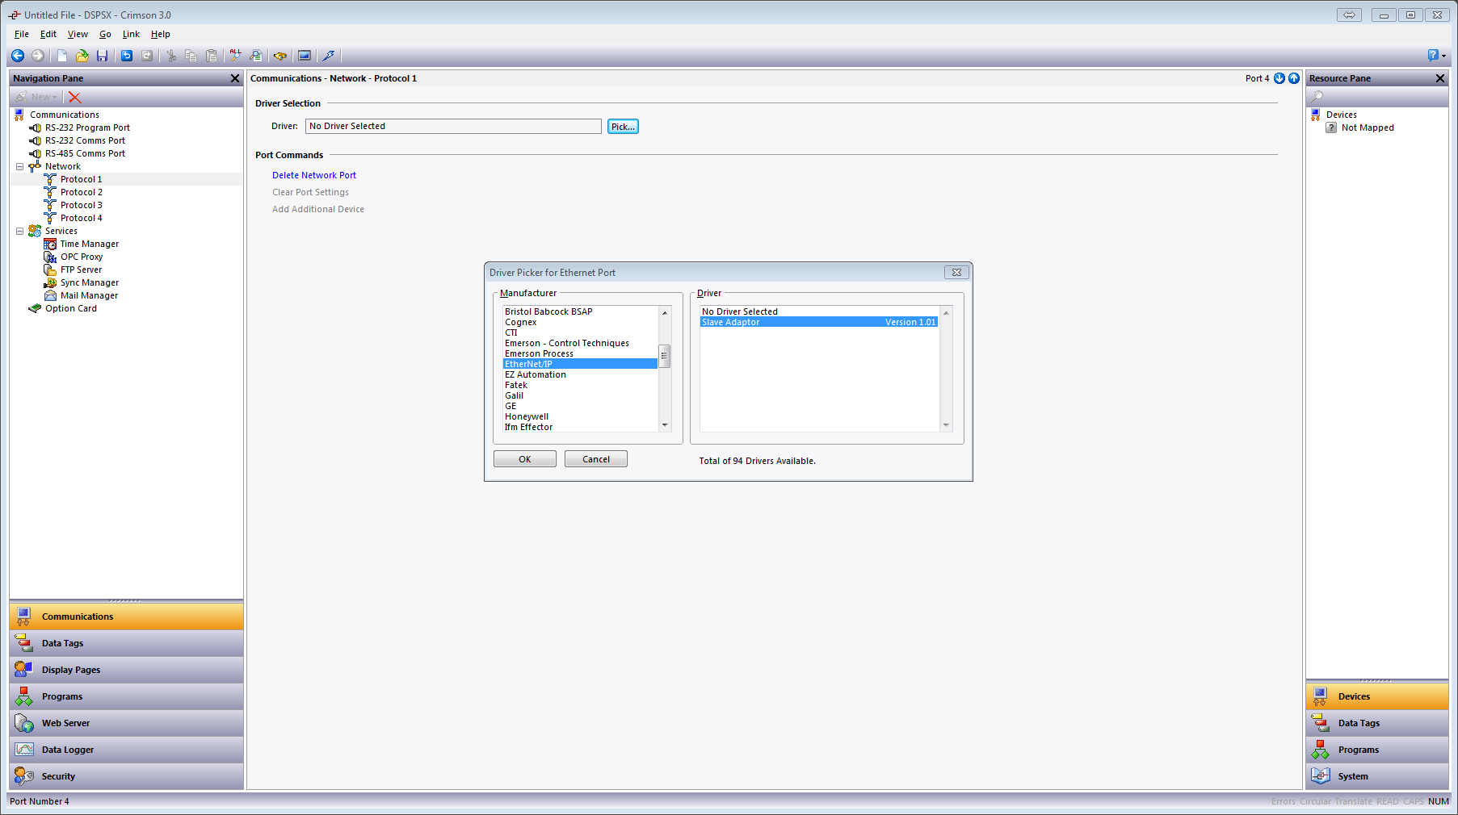Click the Back navigation arrow in the toolbar
Image resolution: width=1458 pixels, height=815 pixels.
click(x=17, y=56)
